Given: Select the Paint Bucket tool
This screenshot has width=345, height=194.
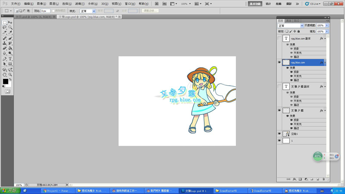Looking at the screenshot, I should coord(10,48).
